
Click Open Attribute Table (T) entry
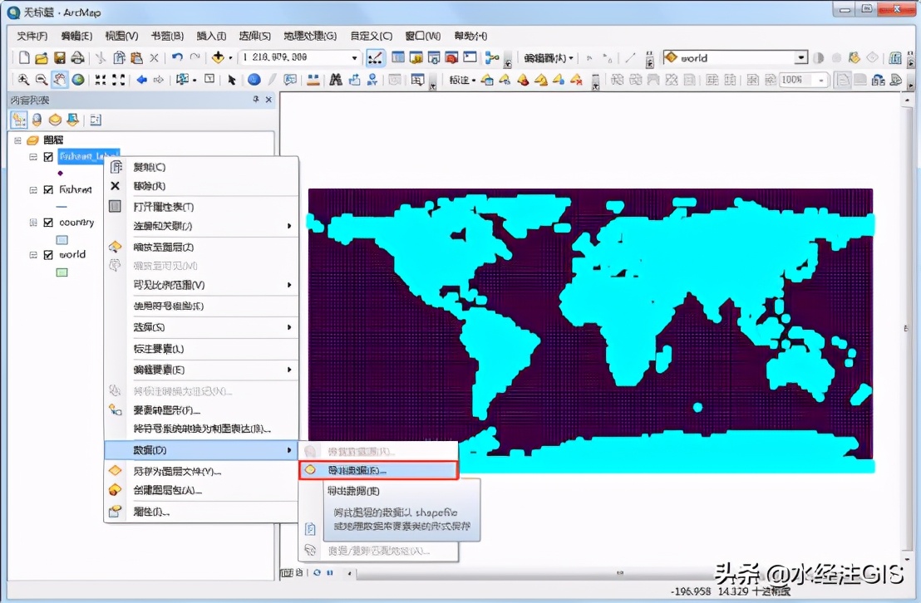coord(164,207)
